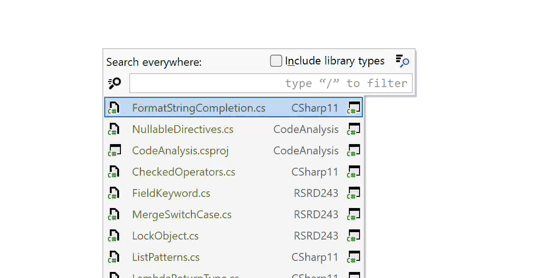The image size is (556, 278).
Task: Click the project file icon left of CodeAnalysis.csproj
Action: (114, 151)
